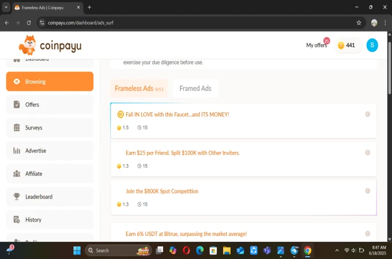The height and width of the screenshot is (259, 392).
Task: Click the Leaderboard trophy icon
Action: (x=17, y=196)
